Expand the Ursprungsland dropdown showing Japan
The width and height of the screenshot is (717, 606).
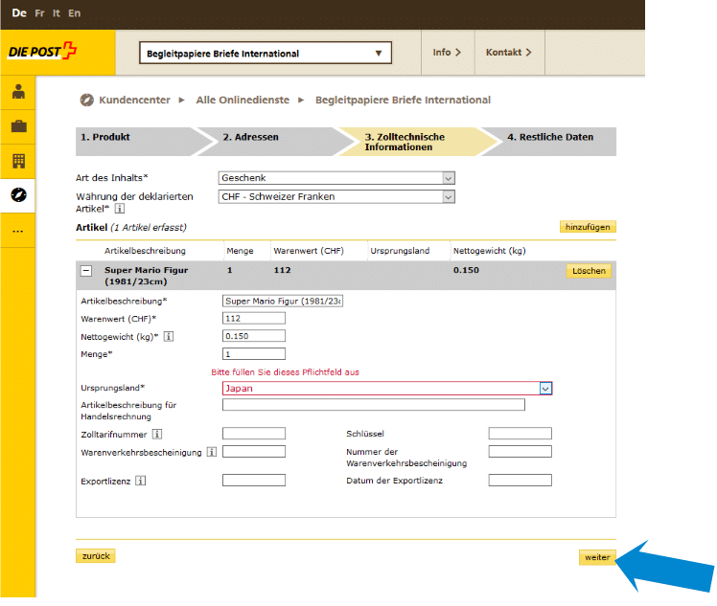(x=544, y=389)
